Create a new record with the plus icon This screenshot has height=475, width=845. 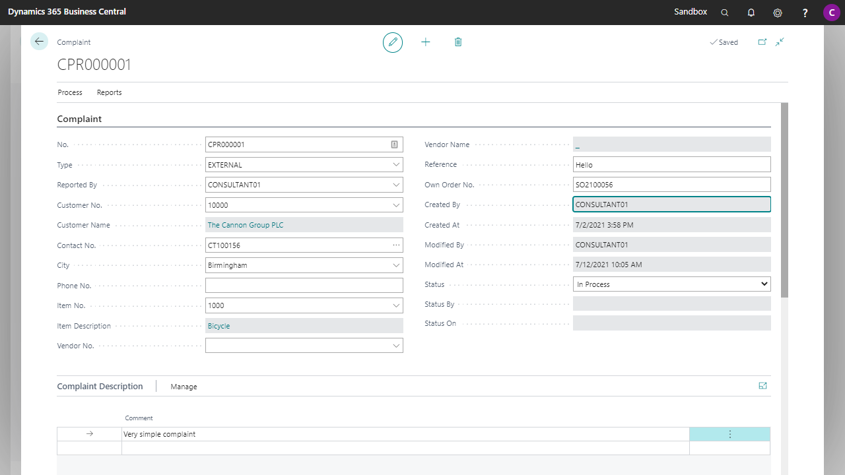425,42
